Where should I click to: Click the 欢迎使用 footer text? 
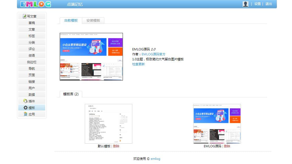(x=140, y=159)
